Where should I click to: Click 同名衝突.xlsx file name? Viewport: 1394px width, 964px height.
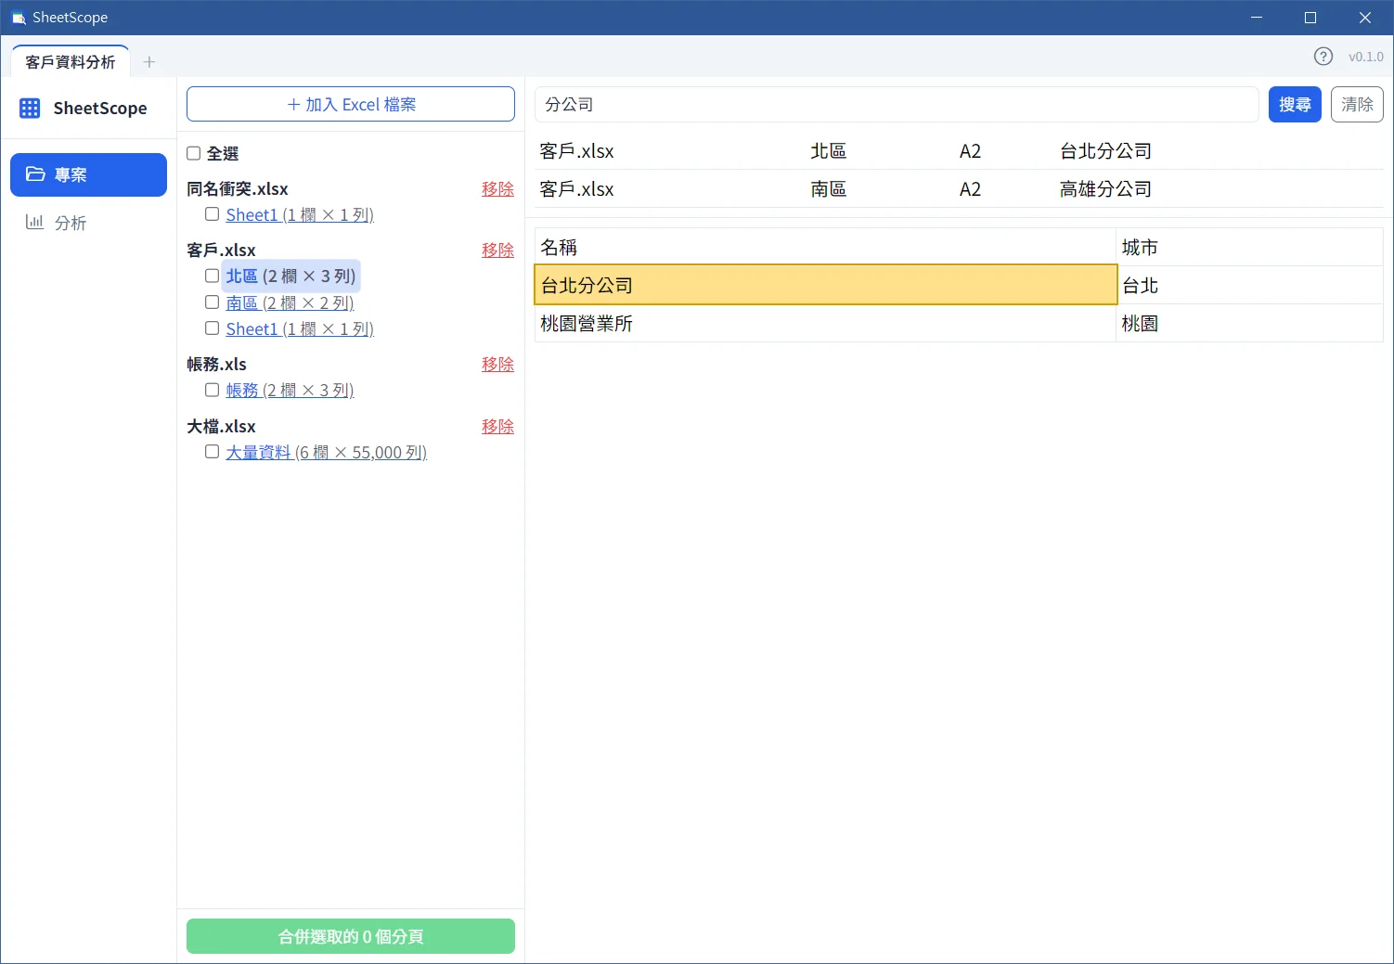click(x=238, y=188)
